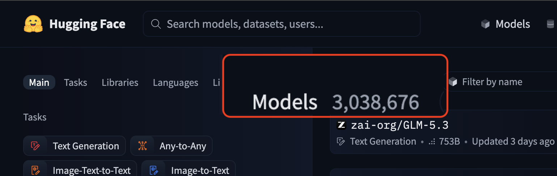Image resolution: width=557 pixels, height=176 pixels.
Task: Focus the Search models, datasets, users field
Action: pos(281,24)
